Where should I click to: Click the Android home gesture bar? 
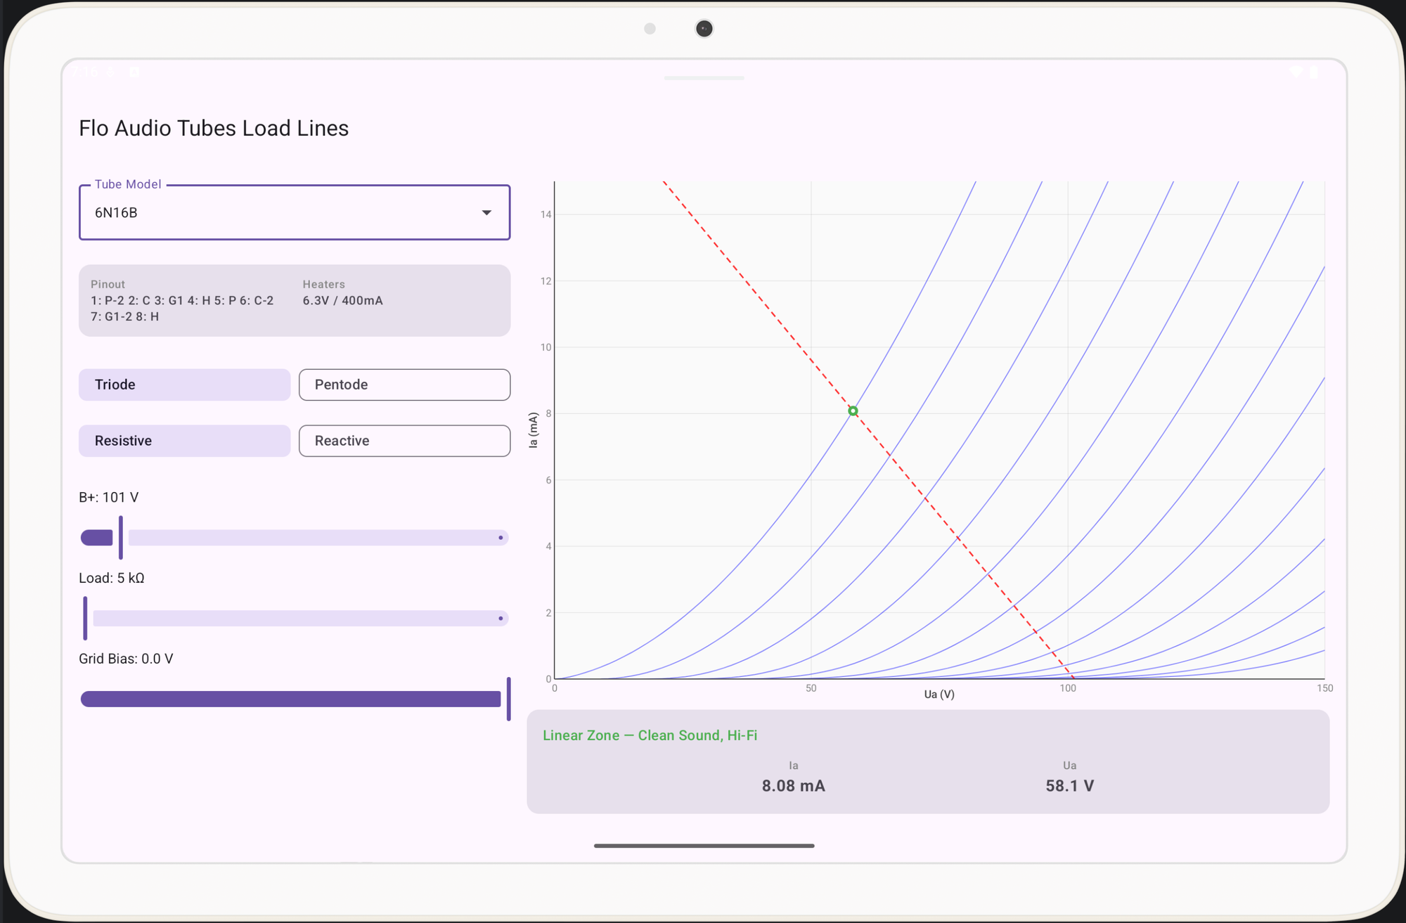(x=704, y=846)
